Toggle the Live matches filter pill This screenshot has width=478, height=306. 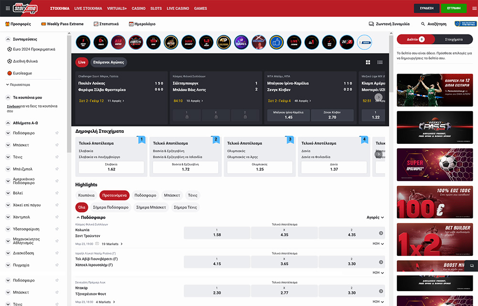pyautogui.click(x=82, y=62)
